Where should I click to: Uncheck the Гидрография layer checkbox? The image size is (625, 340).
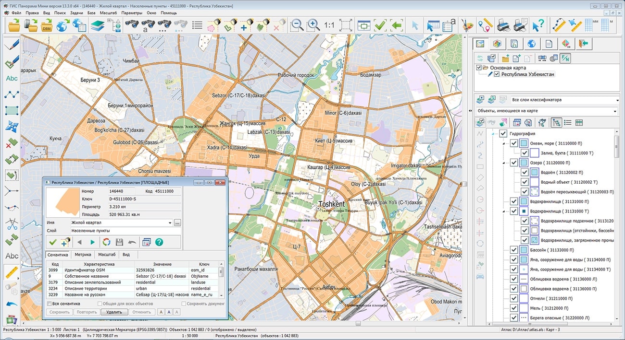503,134
